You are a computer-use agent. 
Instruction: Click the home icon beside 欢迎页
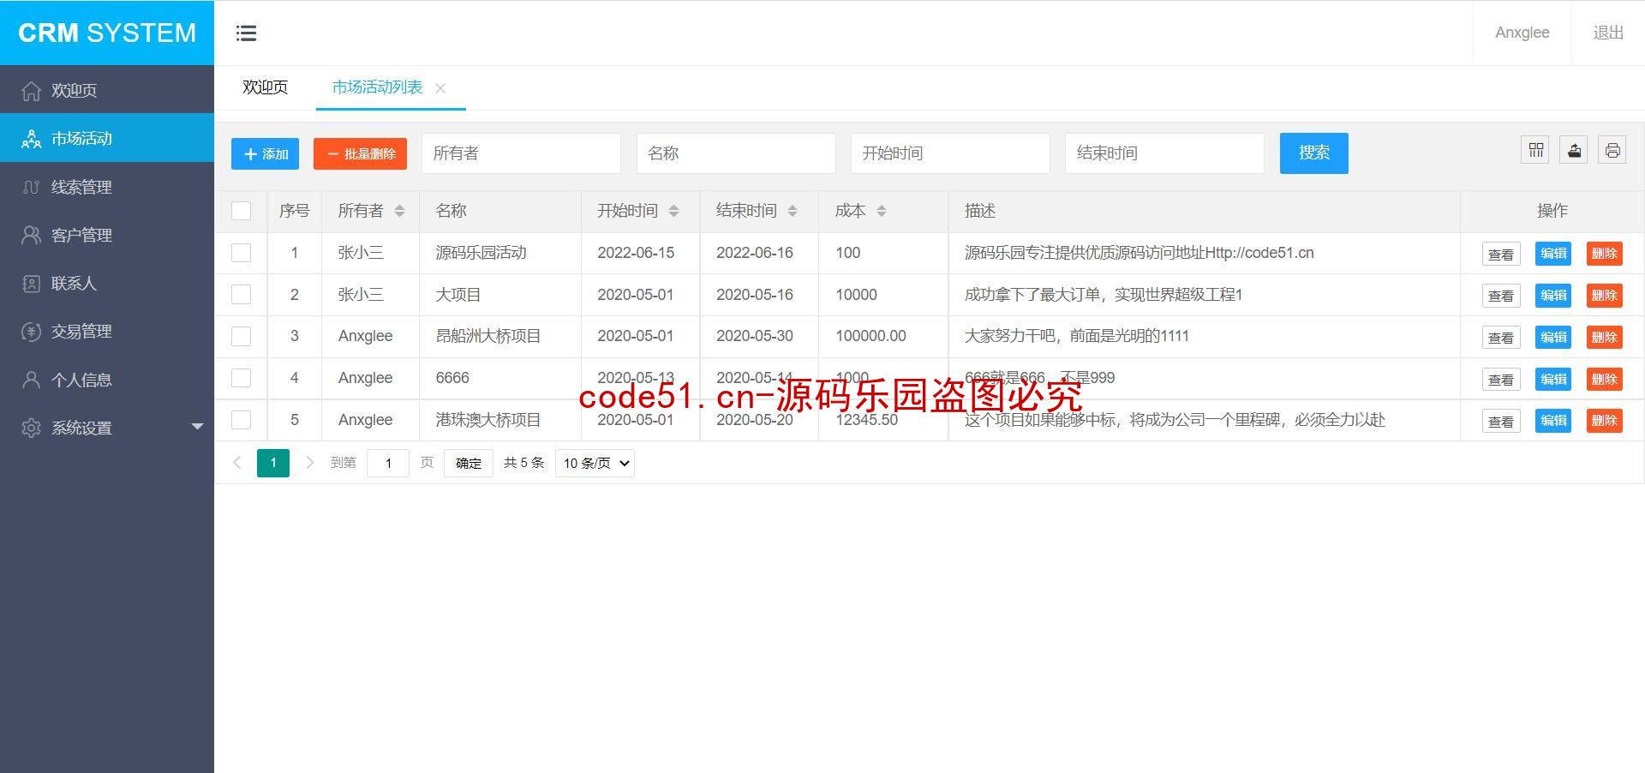31,90
